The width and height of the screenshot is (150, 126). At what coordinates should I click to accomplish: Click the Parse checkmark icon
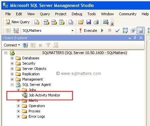(x=117, y=31)
